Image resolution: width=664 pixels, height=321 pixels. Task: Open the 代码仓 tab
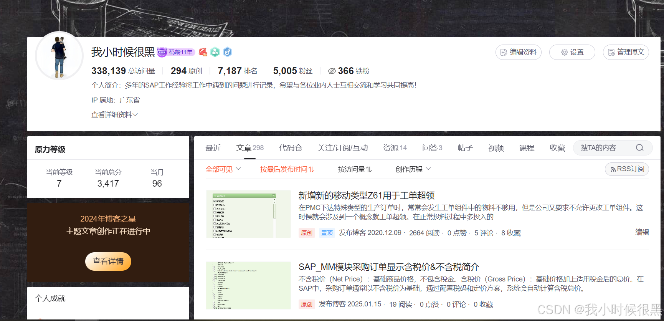[291, 148]
